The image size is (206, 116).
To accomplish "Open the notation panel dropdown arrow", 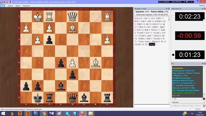I will coord(167,9).
